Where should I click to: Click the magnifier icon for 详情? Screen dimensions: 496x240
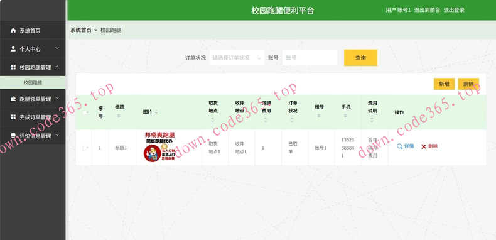[x=399, y=146]
